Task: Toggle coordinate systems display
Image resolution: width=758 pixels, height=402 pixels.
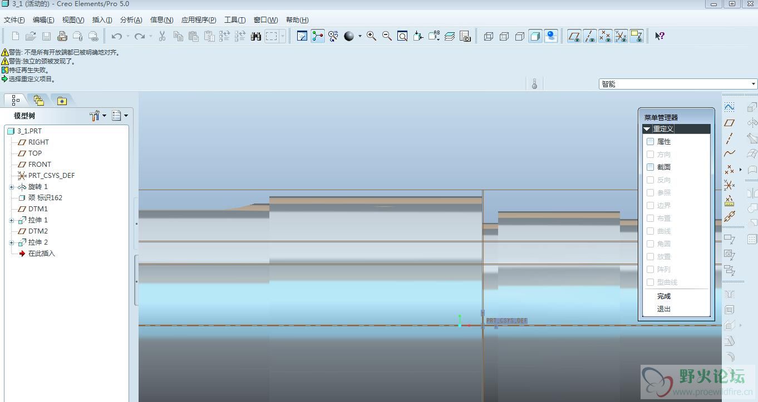Action: click(621, 36)
